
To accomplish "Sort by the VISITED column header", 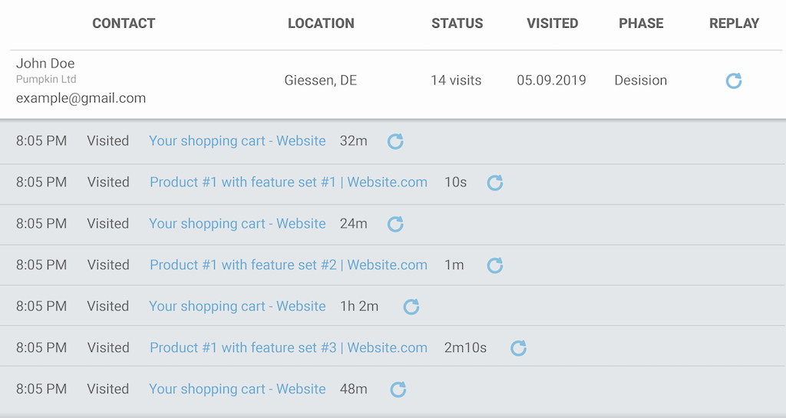I will pyautogui.click(x=552, y=23).
